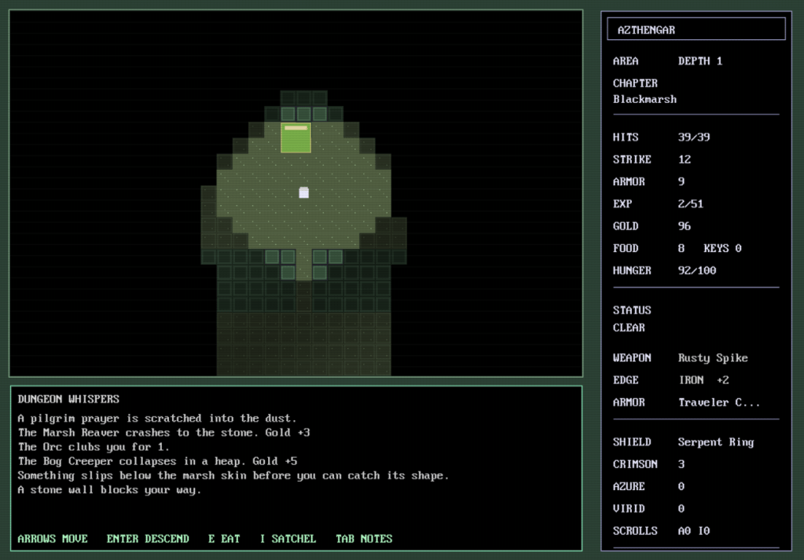804x560 pixels.
Task: Click the Traveler C... armor entry
Action: (717, 402)
